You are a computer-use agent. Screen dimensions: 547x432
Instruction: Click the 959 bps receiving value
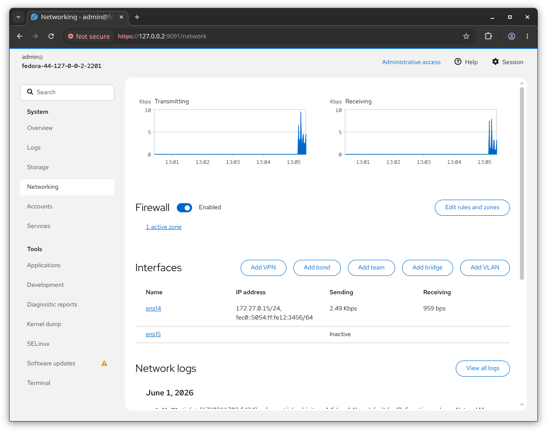434,308
